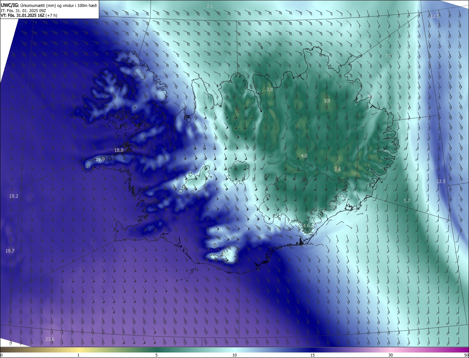469x358 pixels.
Task: Click the legend tick label 30
Action: (391, 355)
